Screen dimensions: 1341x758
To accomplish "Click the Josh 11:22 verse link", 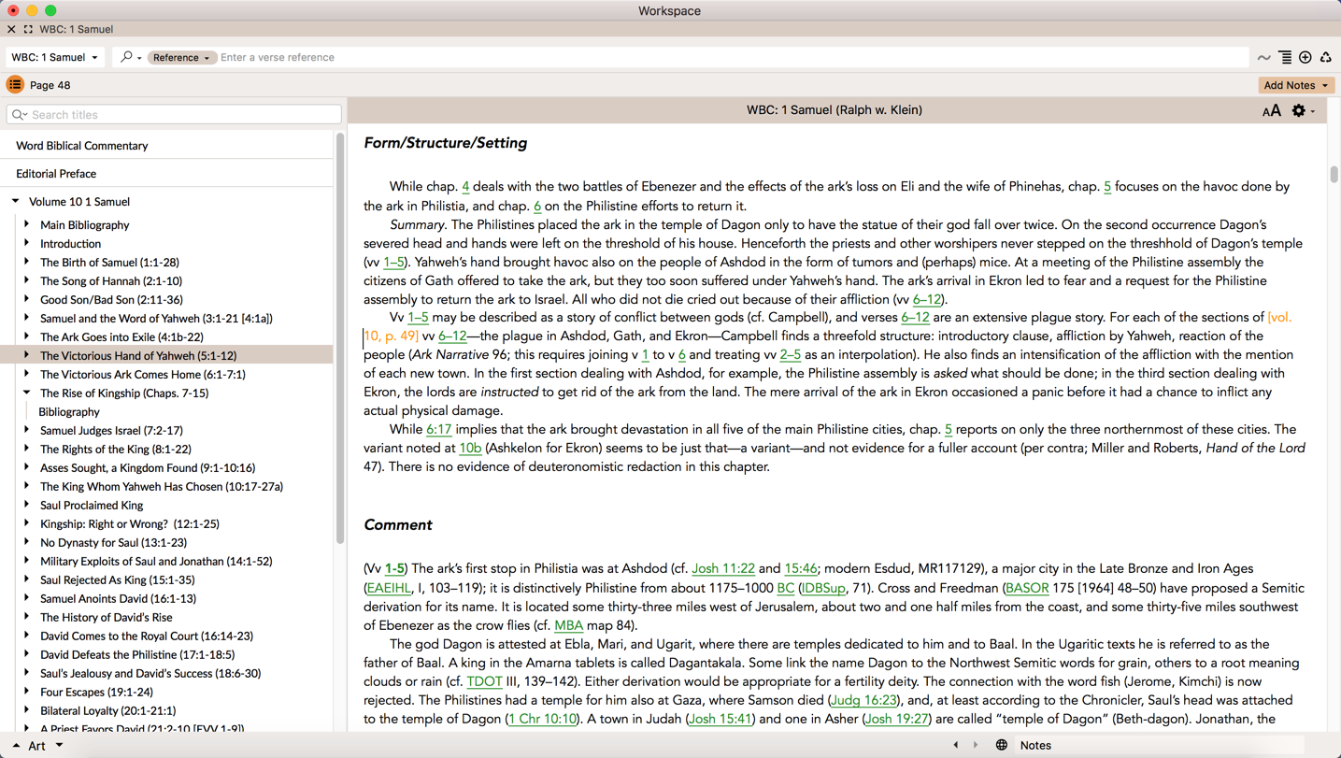I will (723, 569).
